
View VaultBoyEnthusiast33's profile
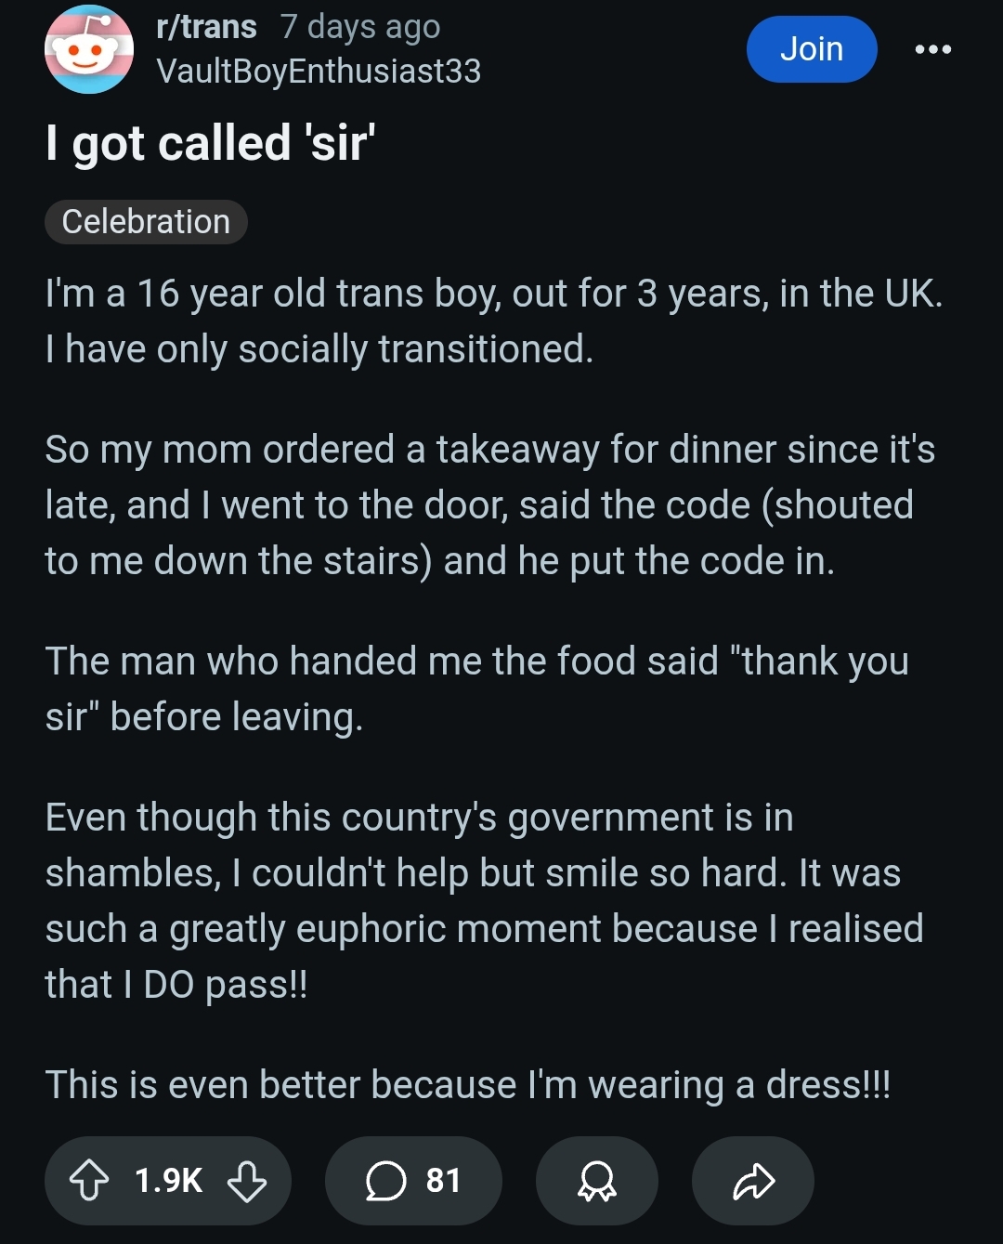319,72
